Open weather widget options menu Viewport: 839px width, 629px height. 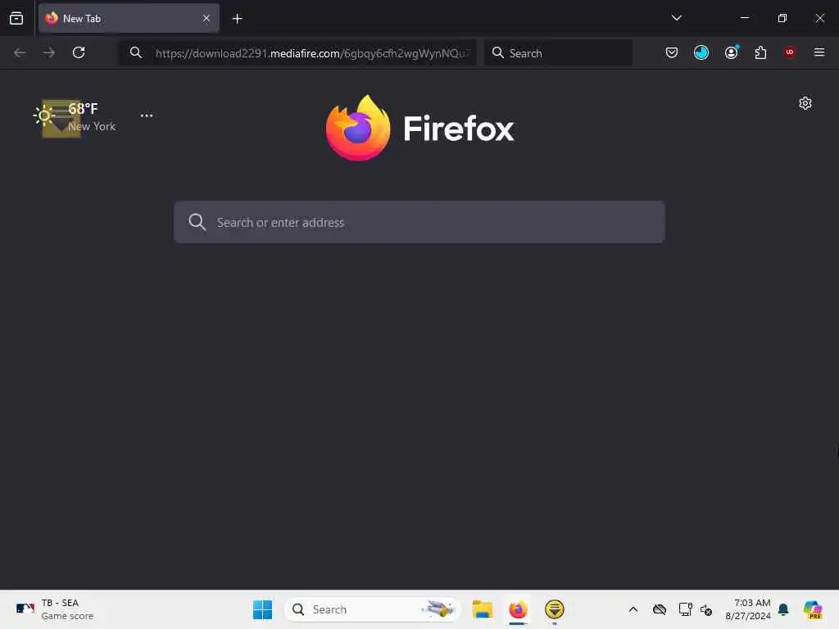tap(147, 115)
